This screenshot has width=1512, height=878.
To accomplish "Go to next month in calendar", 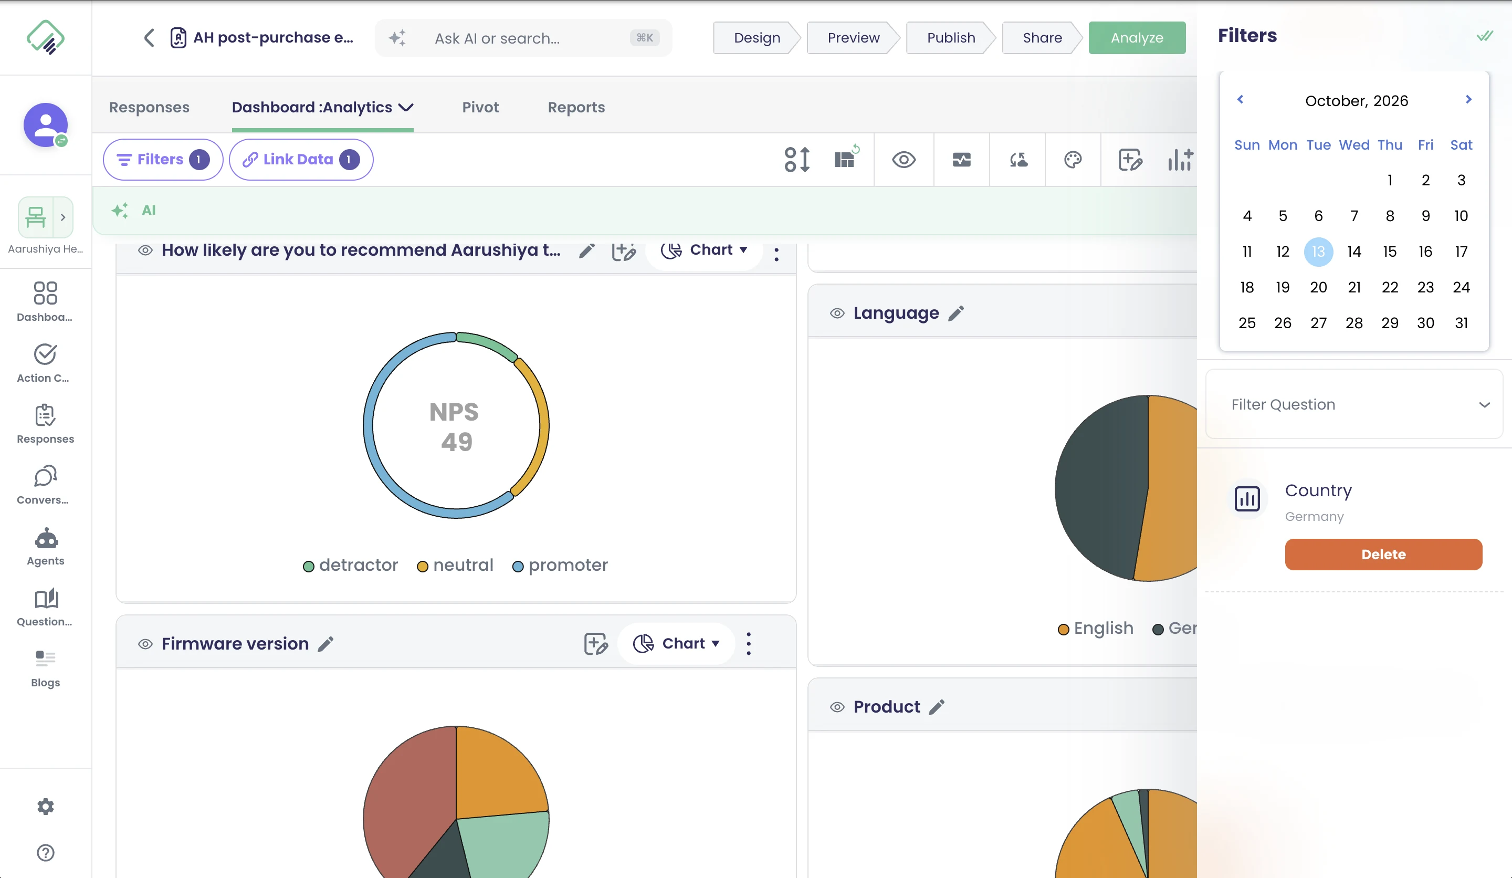I will point(1468,100).
